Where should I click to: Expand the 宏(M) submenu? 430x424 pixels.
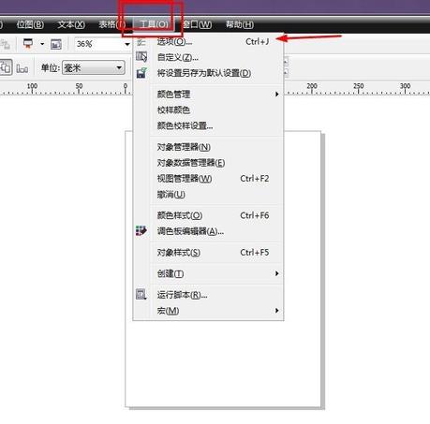pyautogui.click(x=208, y=311)
